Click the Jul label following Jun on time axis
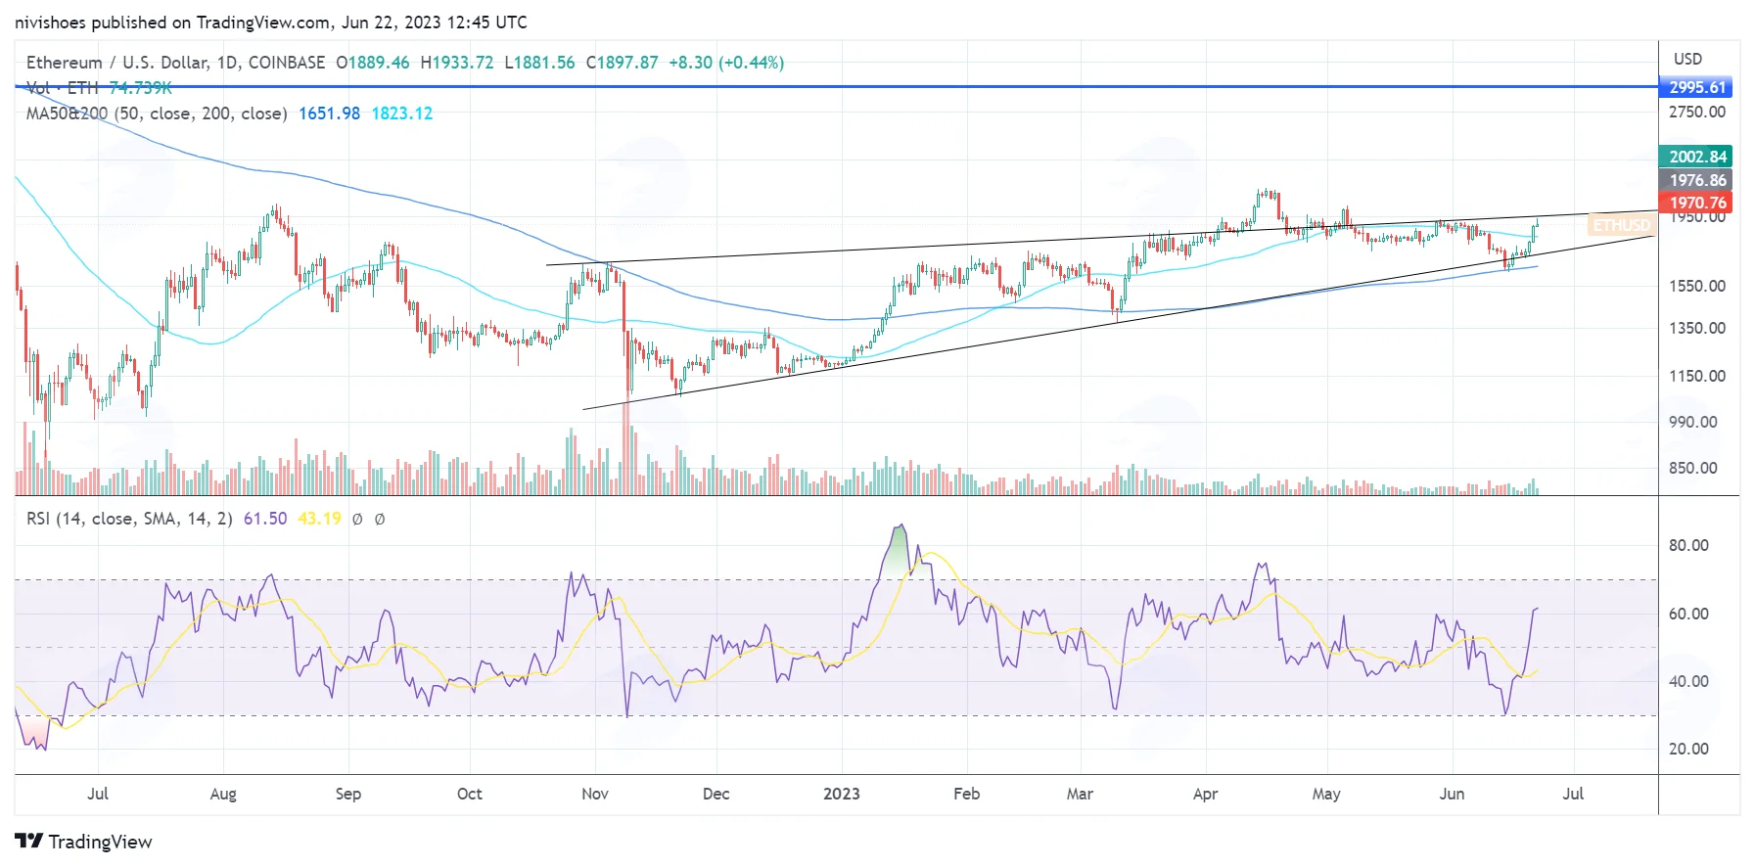The width and height of the screenshot is (1755, 867). (x=1573, y=794)
